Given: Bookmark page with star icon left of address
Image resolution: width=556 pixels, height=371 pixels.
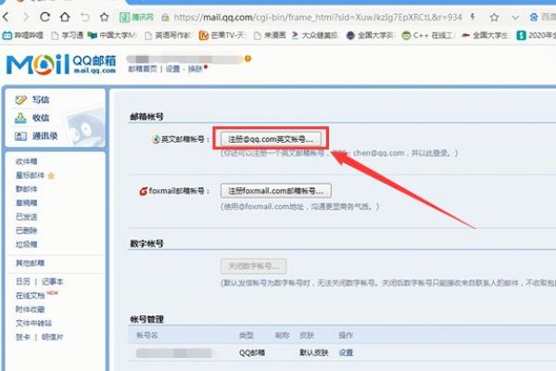Looking at the screenshot, I should coord(104,17).
